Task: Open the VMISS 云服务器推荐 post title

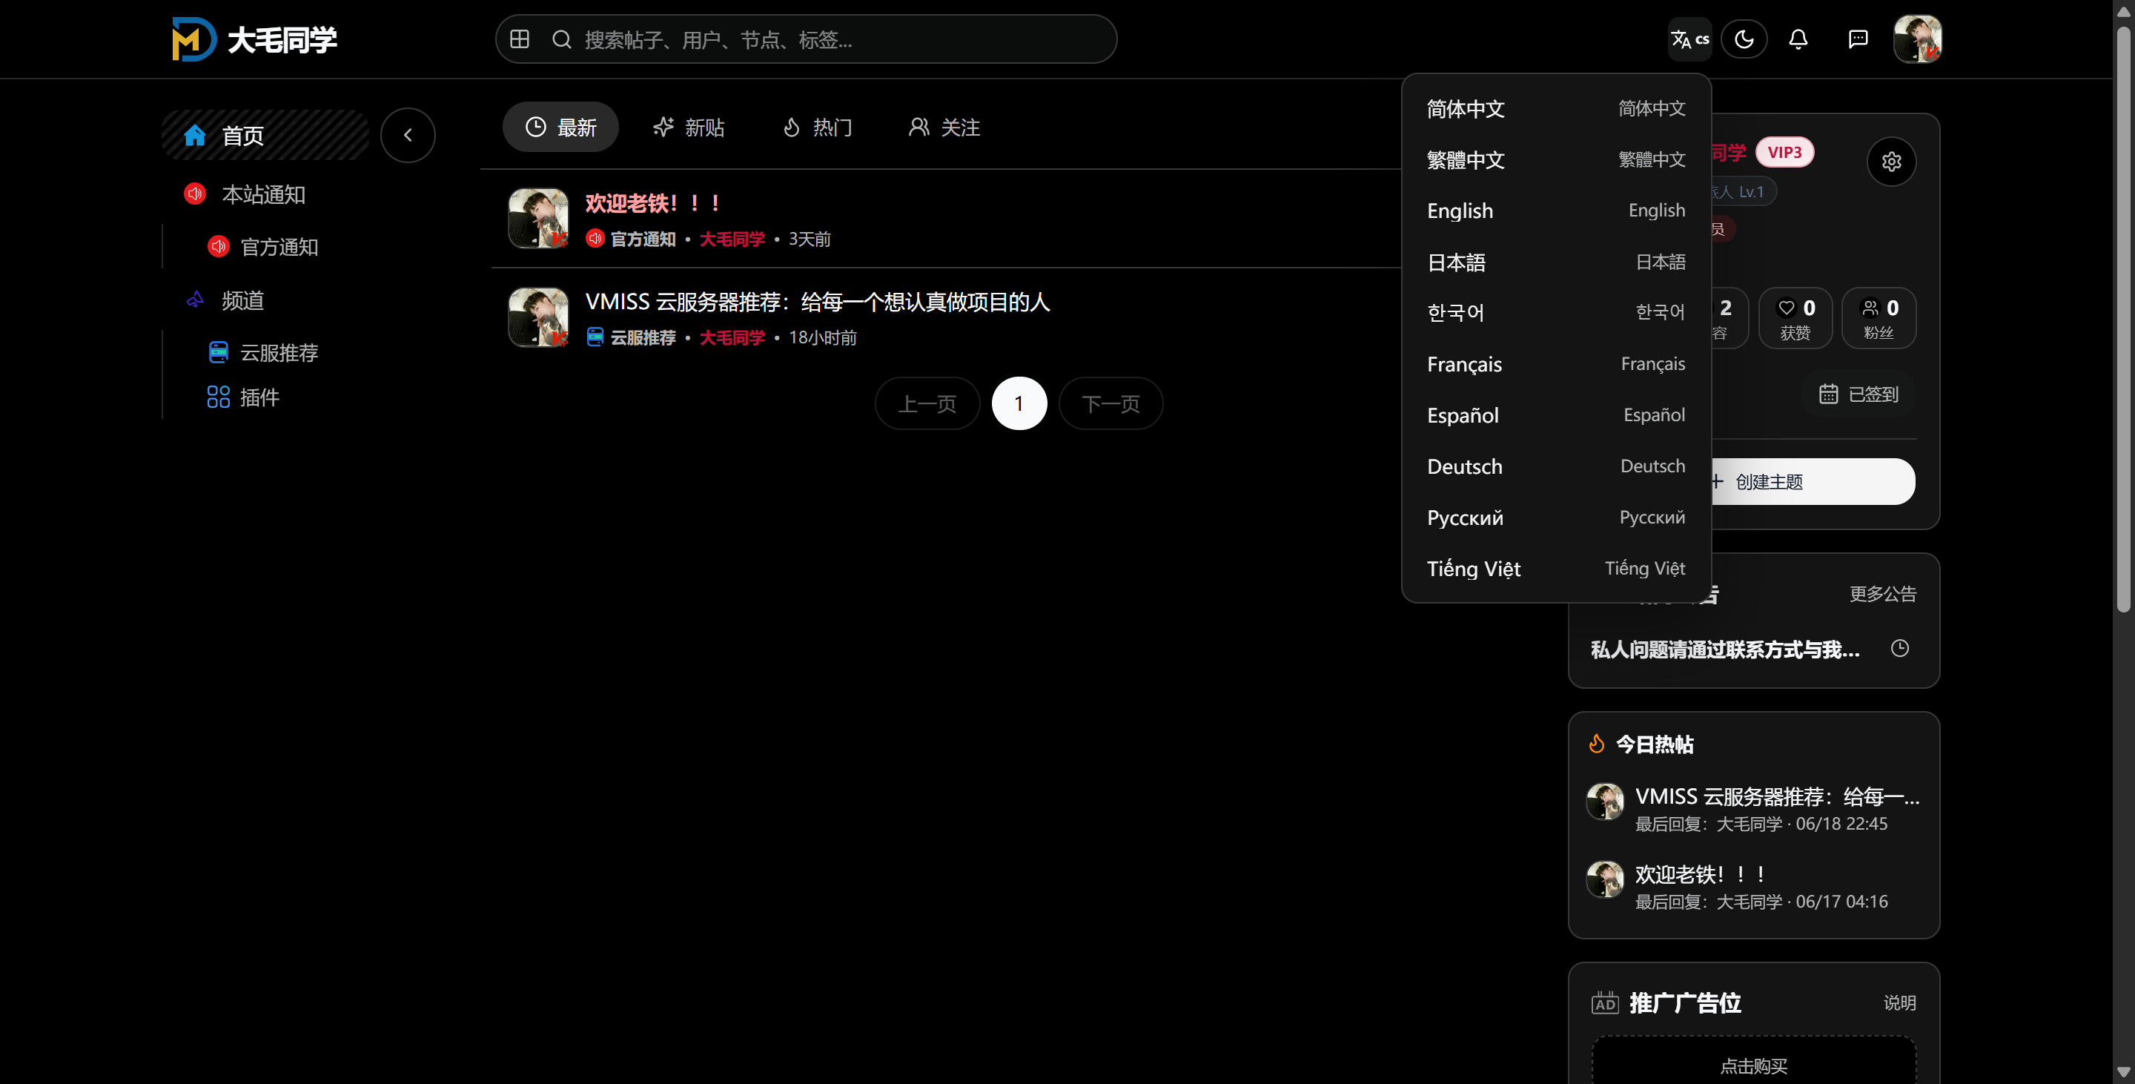Action: [817, 302]
